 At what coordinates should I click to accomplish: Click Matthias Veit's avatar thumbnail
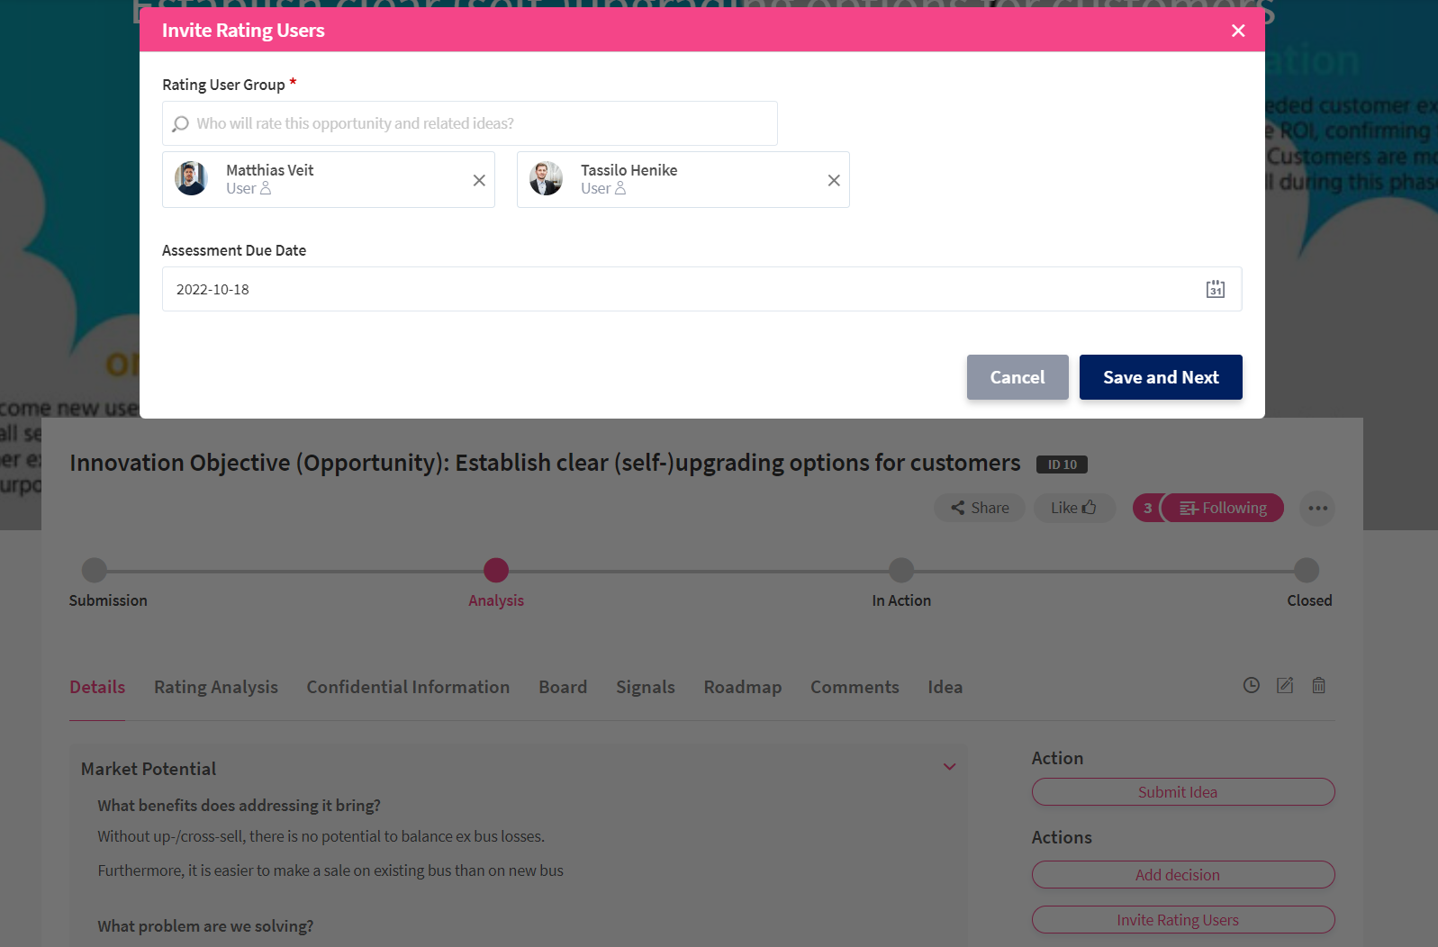tap(191, 179)
